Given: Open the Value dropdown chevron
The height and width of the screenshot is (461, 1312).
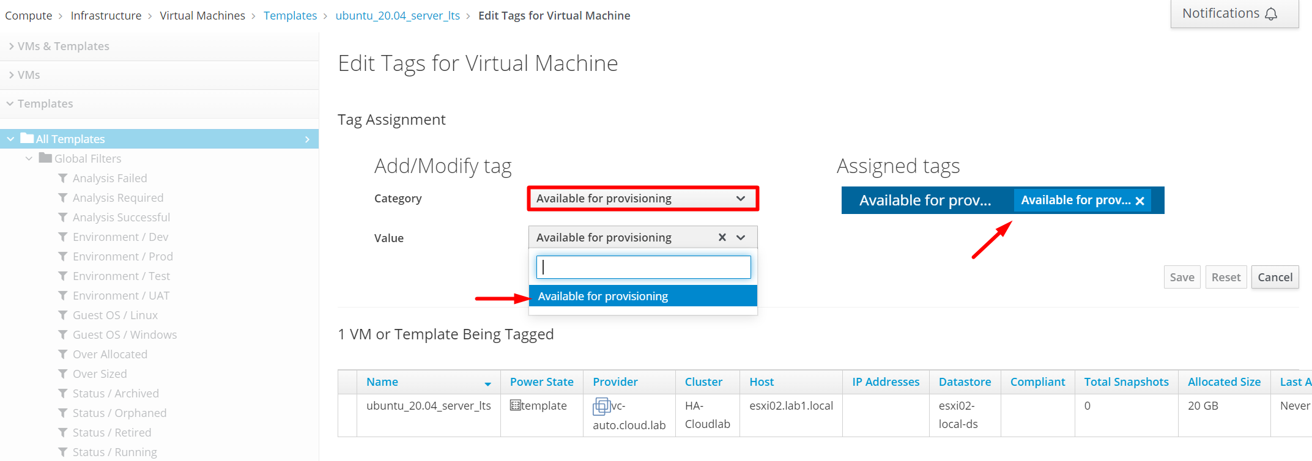Looking at the screenshot, I should (741, 237).
